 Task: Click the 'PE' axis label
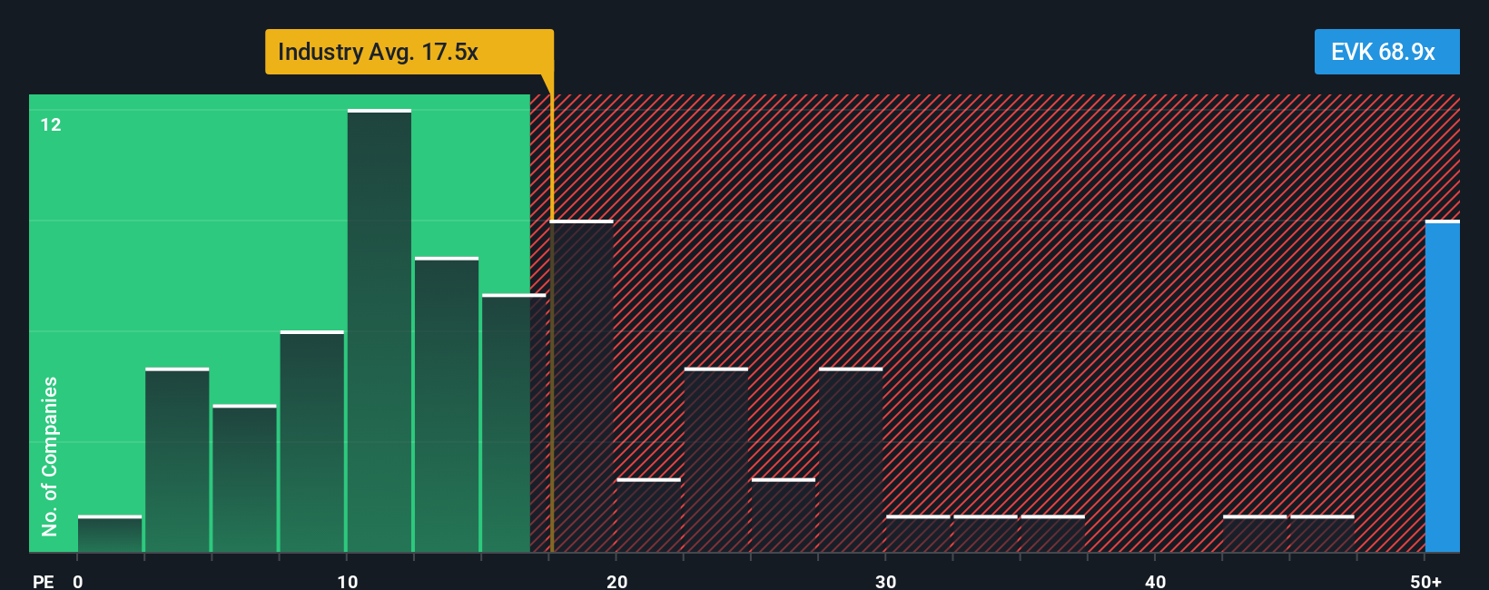(x=43, y=581)
